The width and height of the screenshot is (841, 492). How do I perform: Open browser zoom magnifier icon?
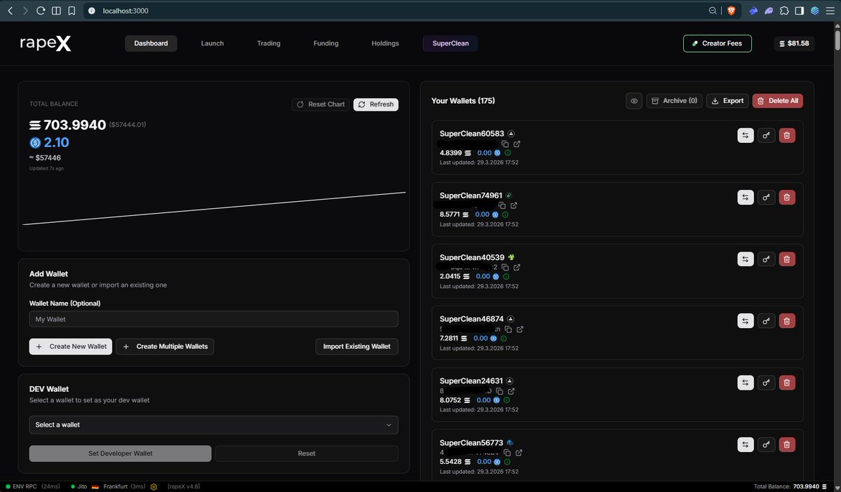pos(713,11)
